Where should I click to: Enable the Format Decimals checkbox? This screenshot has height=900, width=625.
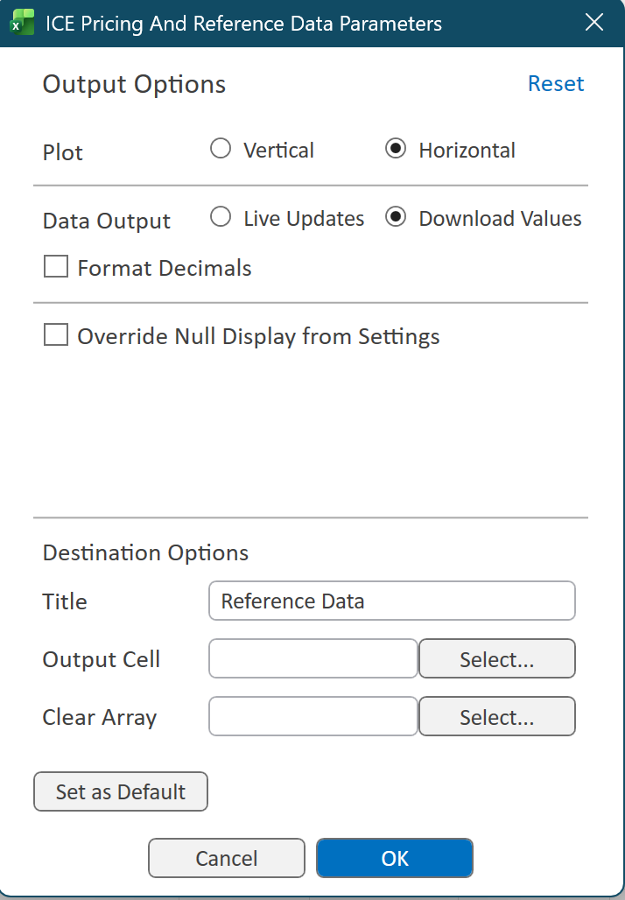(55, 265)
